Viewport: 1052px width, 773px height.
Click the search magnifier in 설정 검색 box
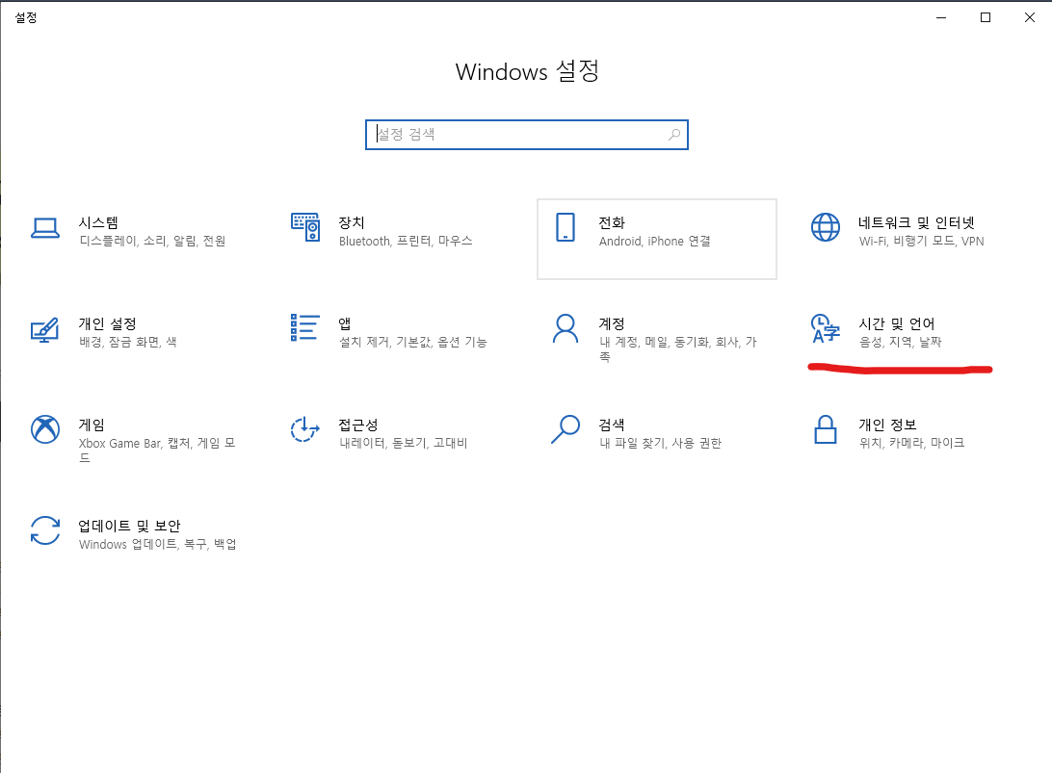(674, 135)
